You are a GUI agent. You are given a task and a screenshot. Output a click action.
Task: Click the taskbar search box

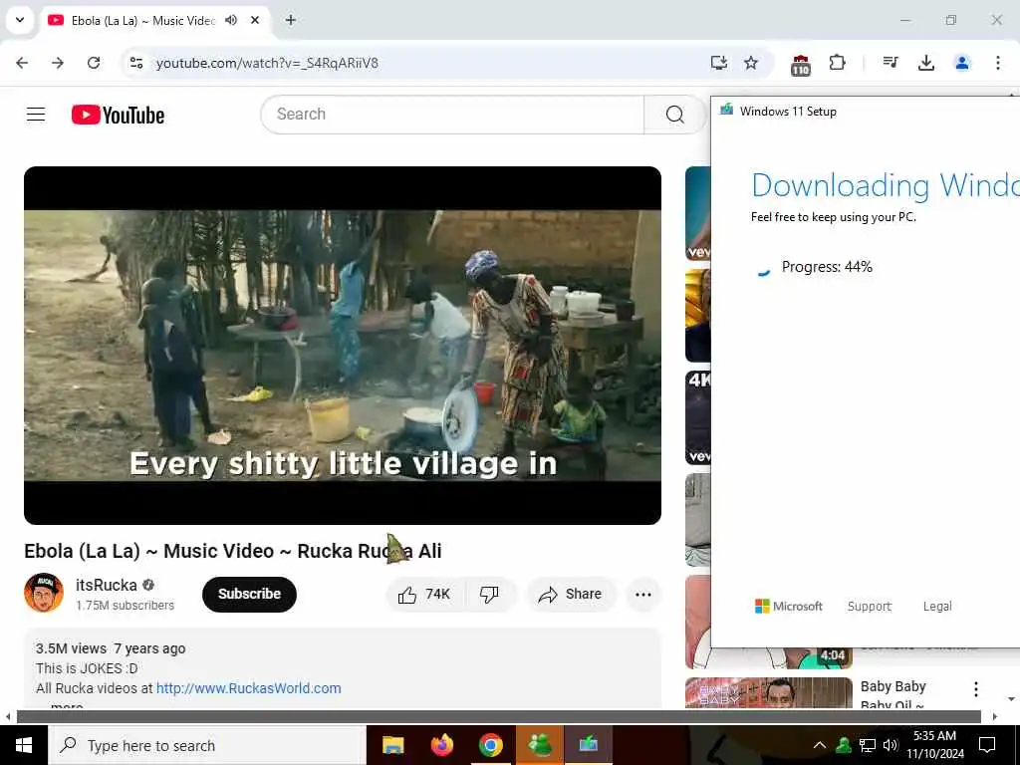tap(207, 745)
